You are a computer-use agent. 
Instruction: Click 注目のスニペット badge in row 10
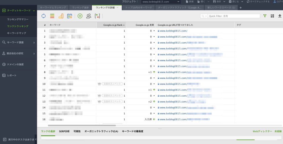click(x=112, y=84)
